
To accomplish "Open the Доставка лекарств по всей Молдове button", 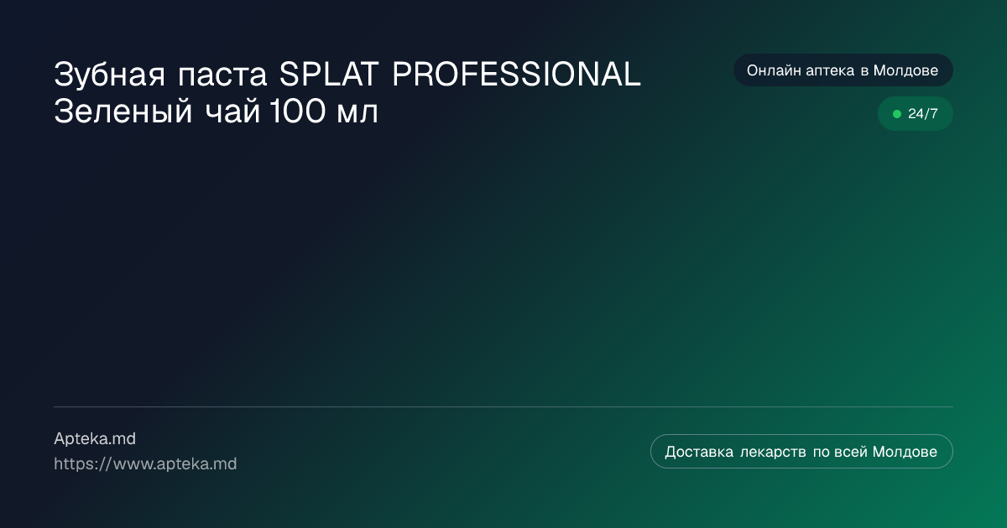I will (801, 452).
